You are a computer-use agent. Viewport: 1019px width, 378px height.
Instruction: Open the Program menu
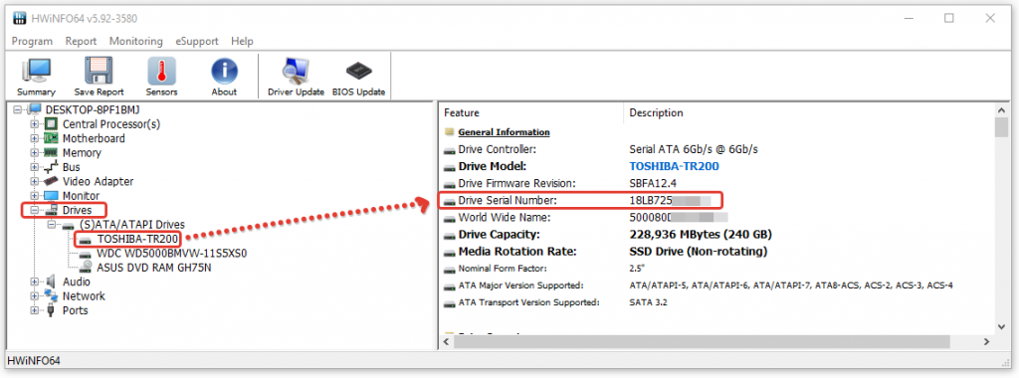coord(32,41)
